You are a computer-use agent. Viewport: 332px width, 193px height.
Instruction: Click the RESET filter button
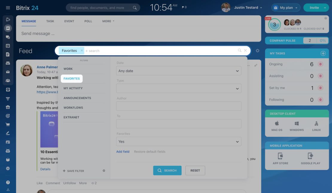pos(195,170)
